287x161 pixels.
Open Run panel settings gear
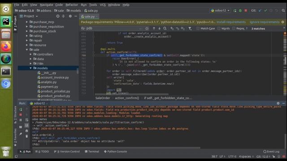click(x=278, y=103)
